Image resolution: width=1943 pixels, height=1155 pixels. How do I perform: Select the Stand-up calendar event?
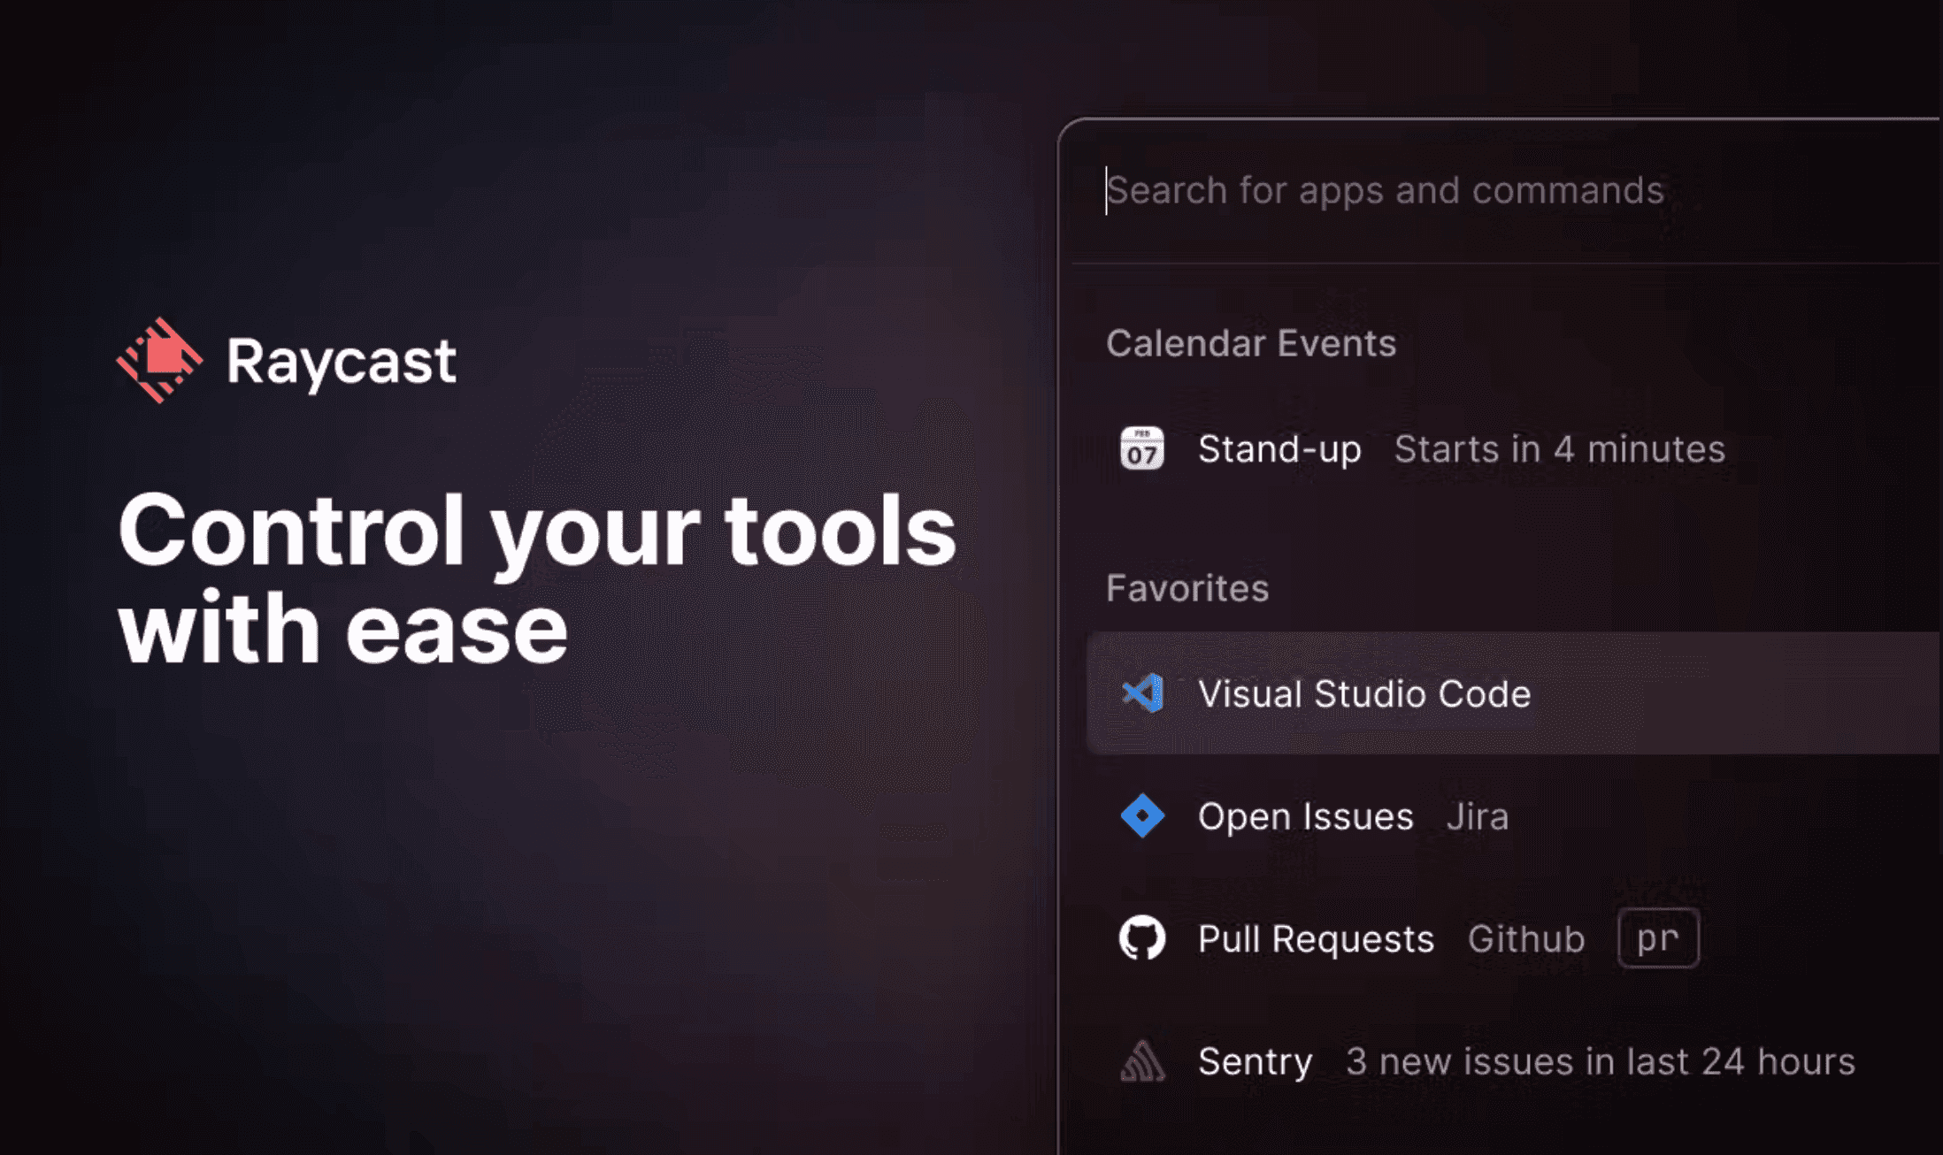click(1513, 449)
